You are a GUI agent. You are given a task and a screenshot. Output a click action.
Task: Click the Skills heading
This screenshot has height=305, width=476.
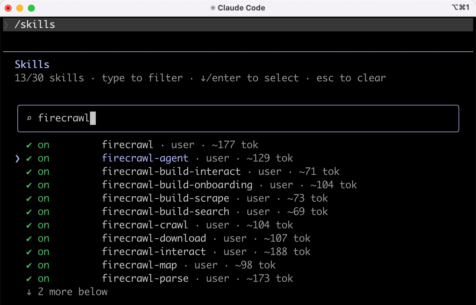click(32, 64)
